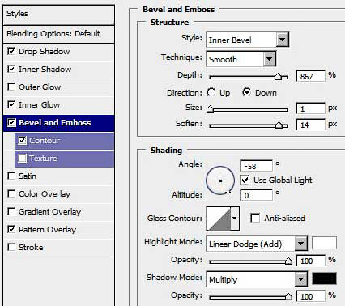Click the white highlight color swatch
Image resolution: width=345 pixels, height=306 pixels.
[x=324, y=243]
